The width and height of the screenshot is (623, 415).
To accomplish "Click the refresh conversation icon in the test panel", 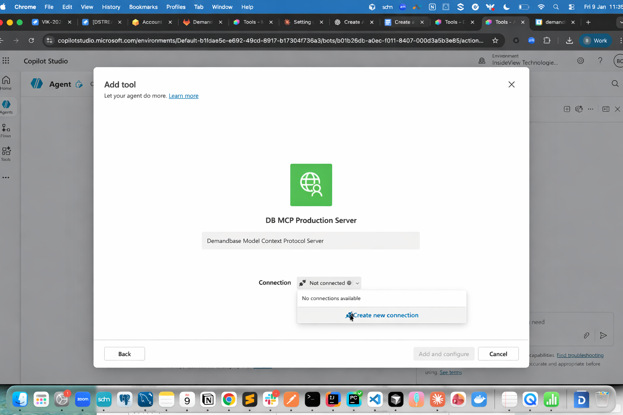I will click(x=579, y=109).
